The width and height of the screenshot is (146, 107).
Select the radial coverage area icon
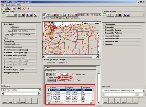click(50, 74)
